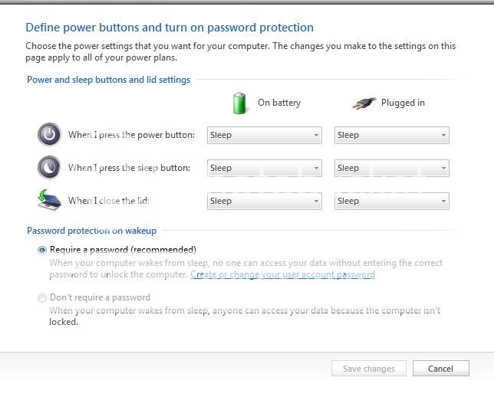The width and height of the screenshot is (494, 397).
Task: Select Don't require a password option
Action: [x=42, y=297]
